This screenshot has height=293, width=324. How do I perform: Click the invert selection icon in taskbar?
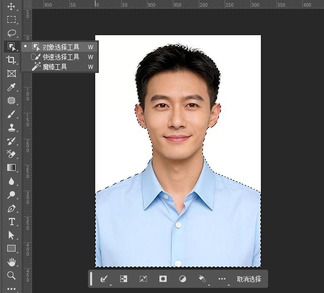tap(124, 279)
